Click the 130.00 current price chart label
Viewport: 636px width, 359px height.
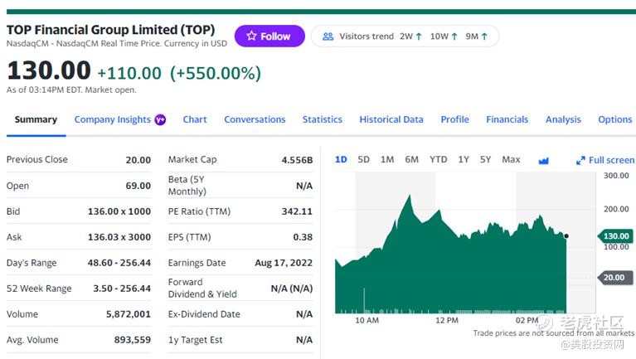(616, 236)
